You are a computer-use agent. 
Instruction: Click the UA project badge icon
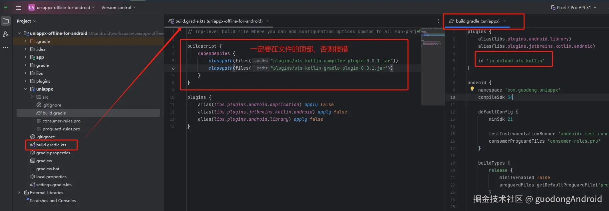[x=31, y=7]
